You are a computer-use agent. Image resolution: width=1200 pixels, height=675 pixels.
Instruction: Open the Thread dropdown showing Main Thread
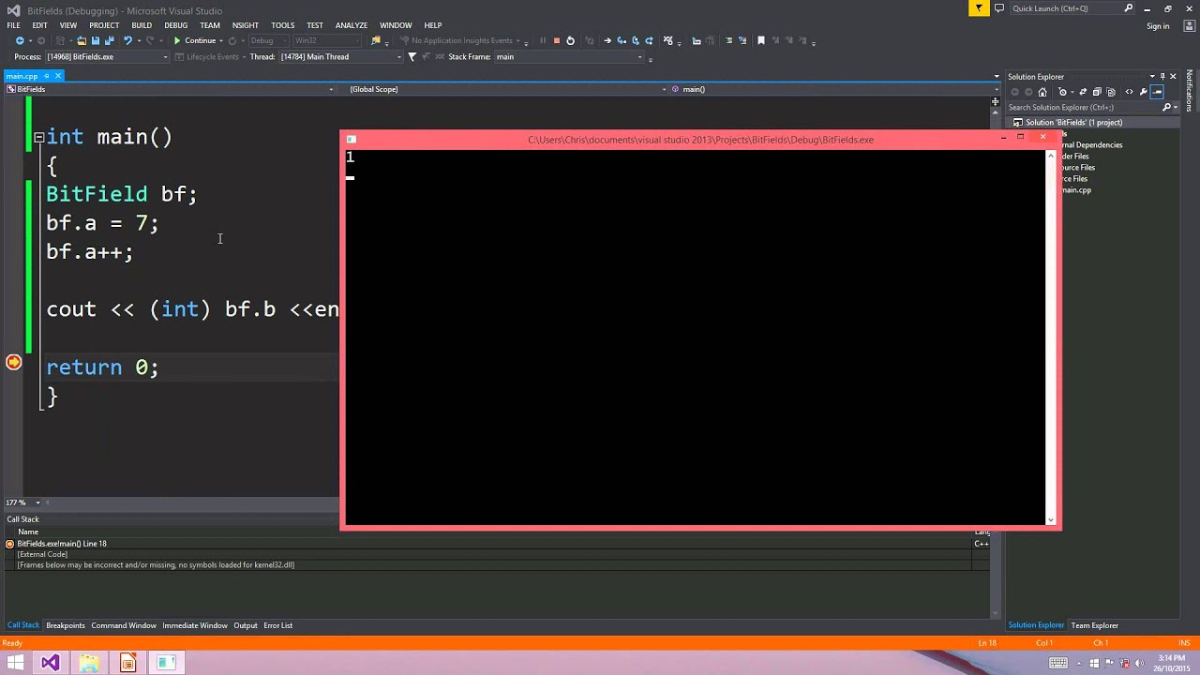pyautogui.click(x=340, y=57)
